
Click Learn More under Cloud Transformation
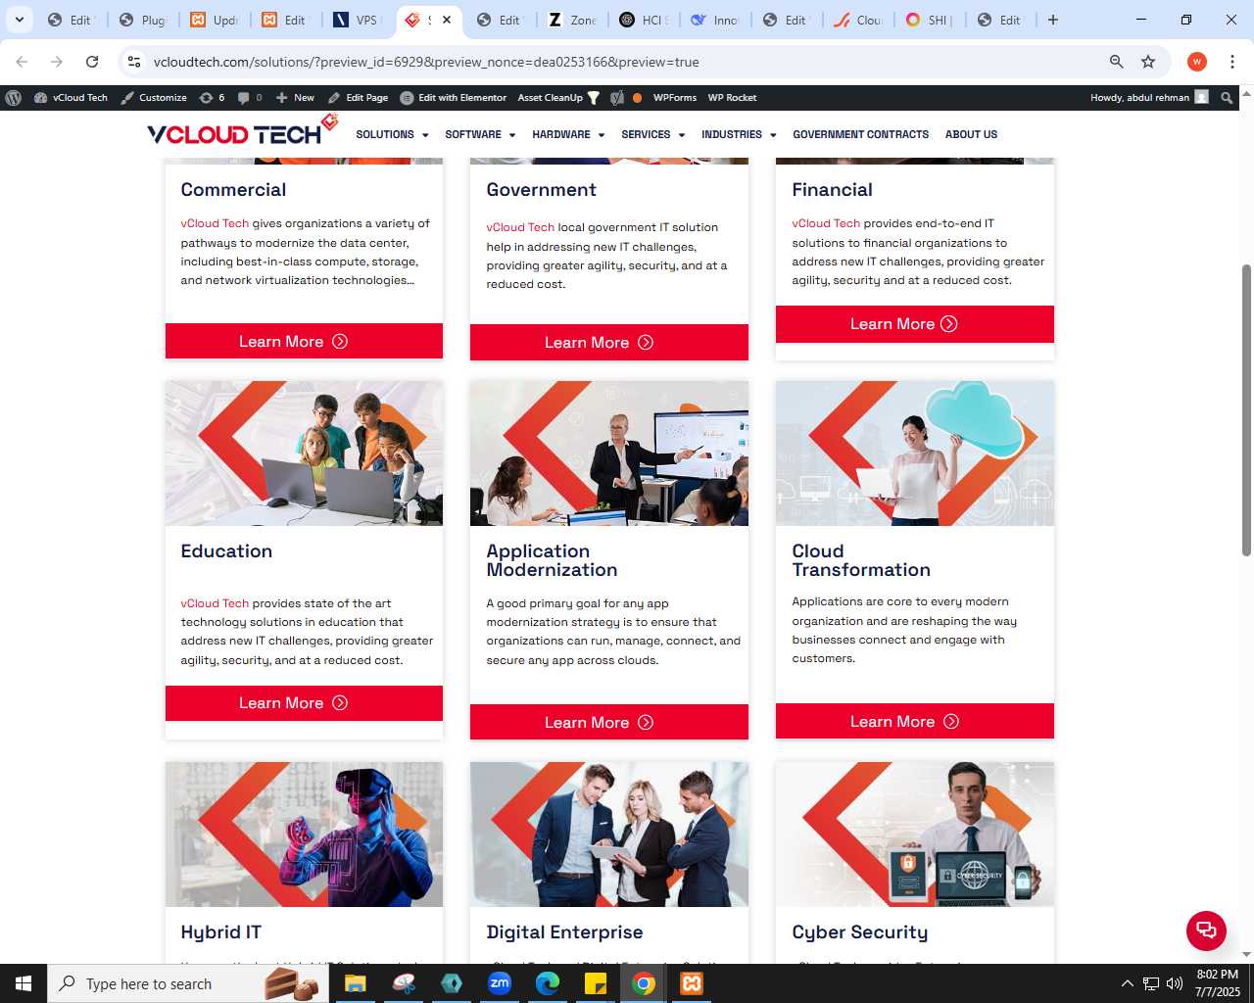pos(915,721)
